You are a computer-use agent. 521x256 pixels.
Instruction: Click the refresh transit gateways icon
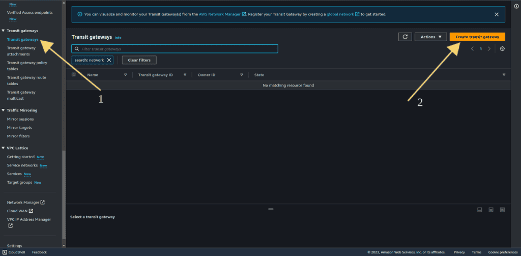tap(405, 37)
